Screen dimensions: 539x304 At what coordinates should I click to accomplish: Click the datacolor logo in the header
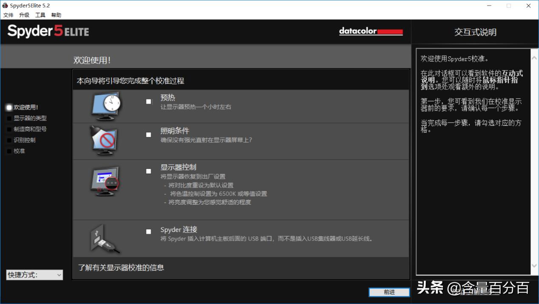click(x=370, y=31)
